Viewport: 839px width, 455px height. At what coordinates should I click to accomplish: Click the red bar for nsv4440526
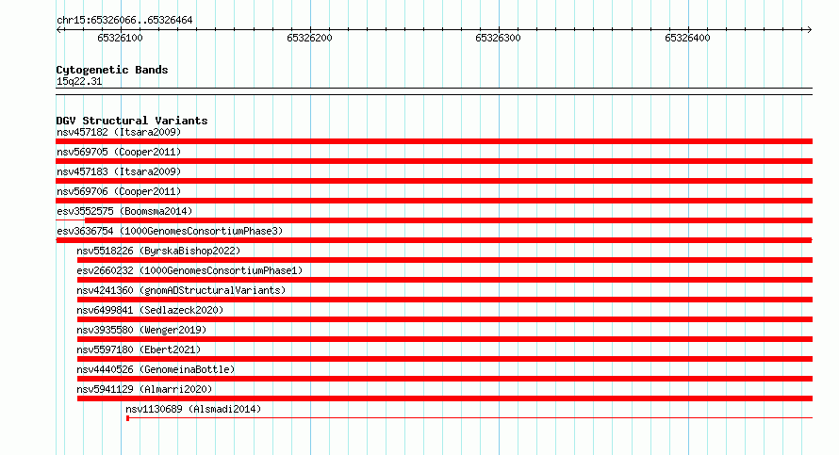445,379
